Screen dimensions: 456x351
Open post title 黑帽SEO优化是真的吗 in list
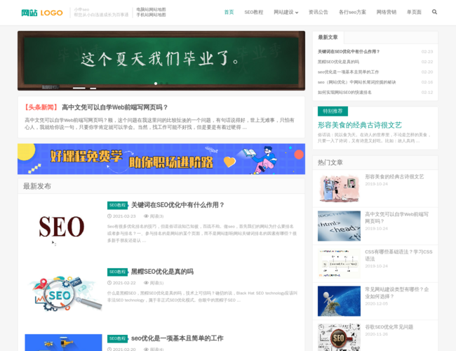[x=162, y=272]
